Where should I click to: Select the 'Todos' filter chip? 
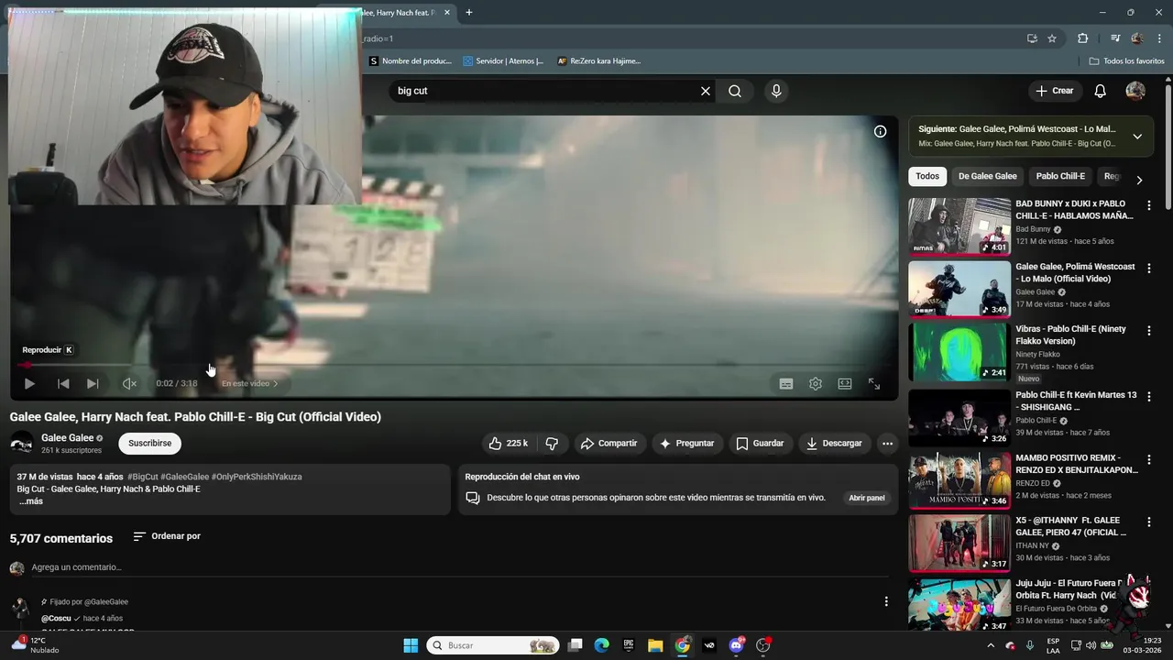click(927, 176)
